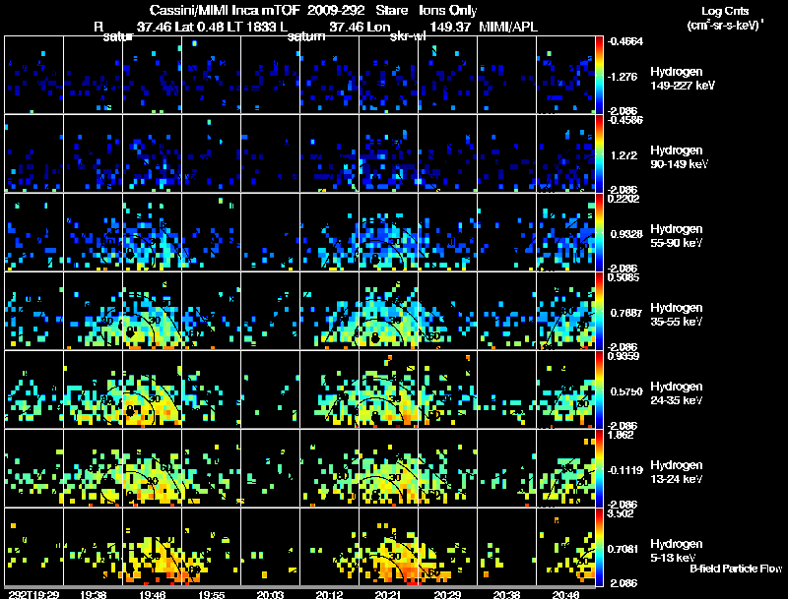
Task: Click the '-1.276' color scale value
Action: click(623, 77)
